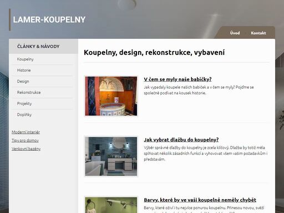284x213 pixels.
Task: Open the Kontakt navigation tab
Action: (258, 33)
